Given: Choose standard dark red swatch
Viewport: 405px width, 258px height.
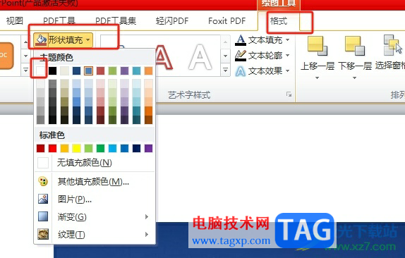Looking at the screenshot, I should click(40, 148).
